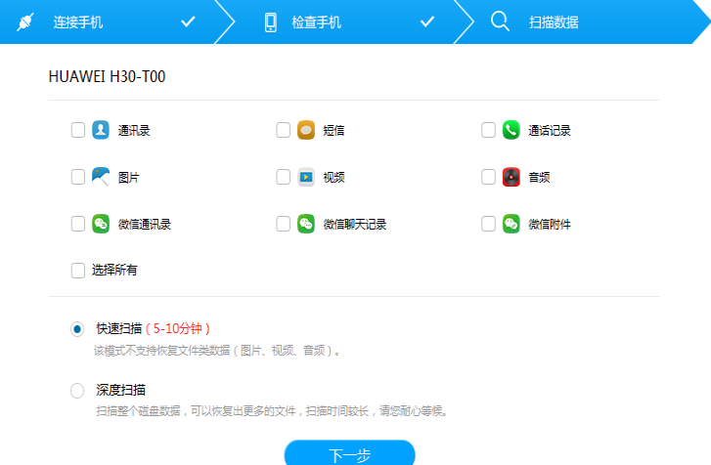The image size is (711, 465).
Task: Click the 图片 picture icon
Action: click(x=101, y=177)
